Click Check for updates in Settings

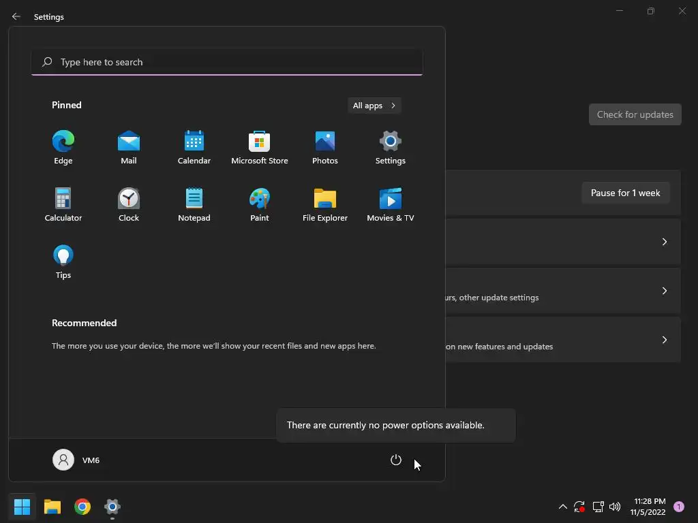(x=635, y=114)
